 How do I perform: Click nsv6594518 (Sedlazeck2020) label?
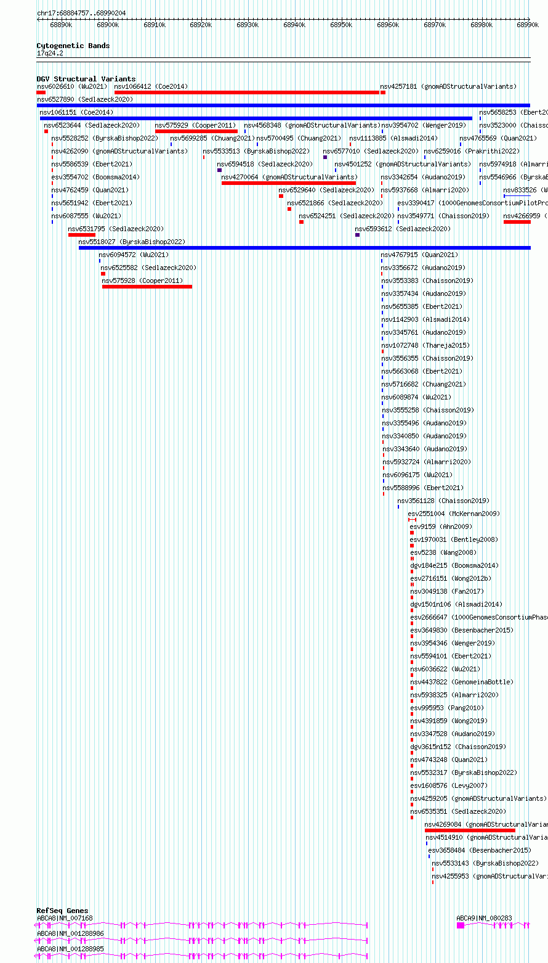point(265,164)
